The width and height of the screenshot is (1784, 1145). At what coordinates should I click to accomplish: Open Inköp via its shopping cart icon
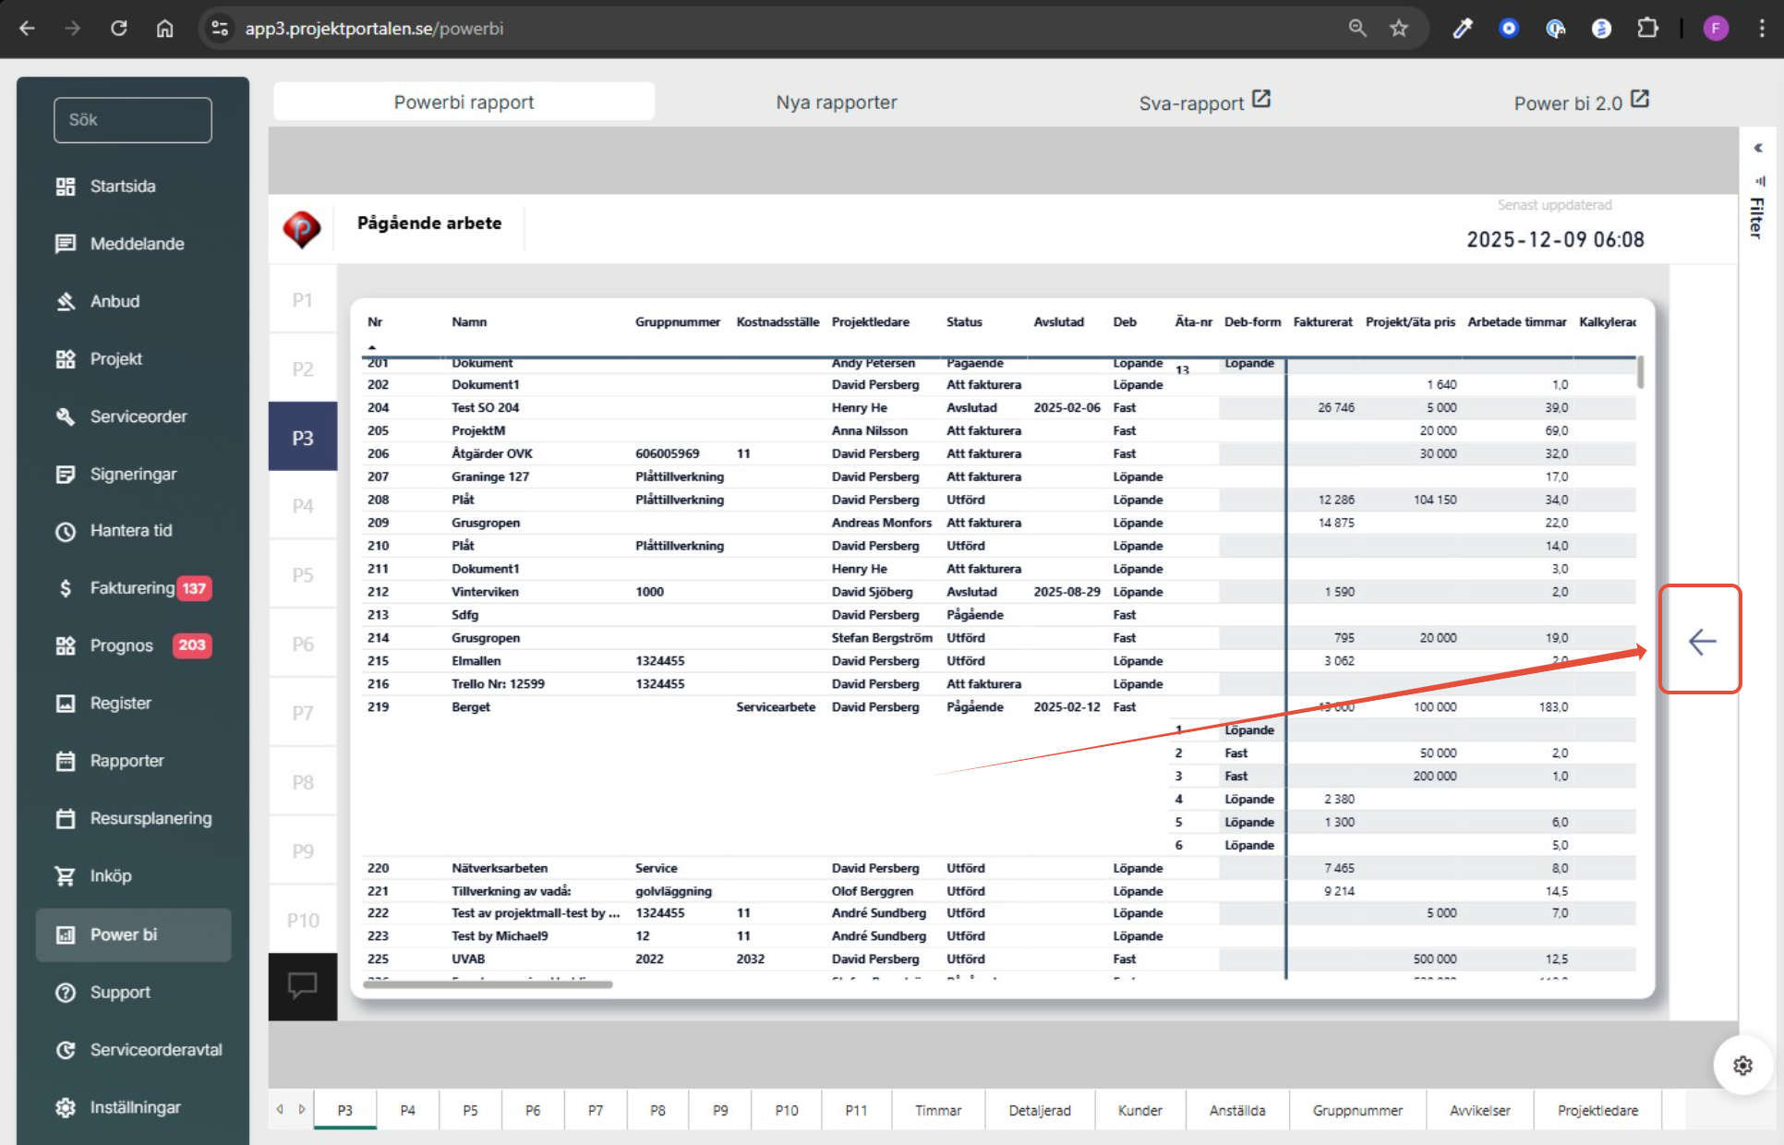point(65,876)
